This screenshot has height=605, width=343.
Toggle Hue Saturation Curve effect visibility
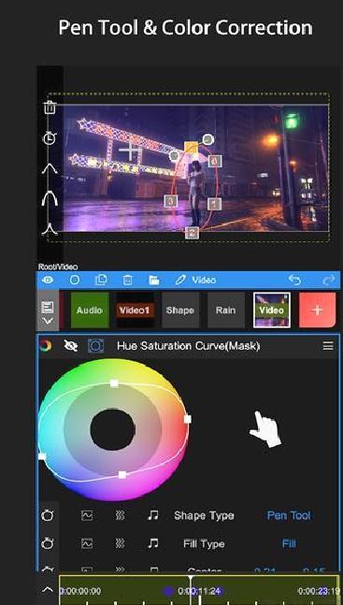[x=70, y=346]
